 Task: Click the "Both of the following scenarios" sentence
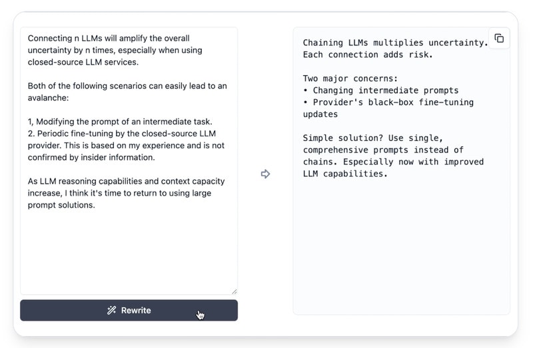pyautogui.click(x=127, y=86)
